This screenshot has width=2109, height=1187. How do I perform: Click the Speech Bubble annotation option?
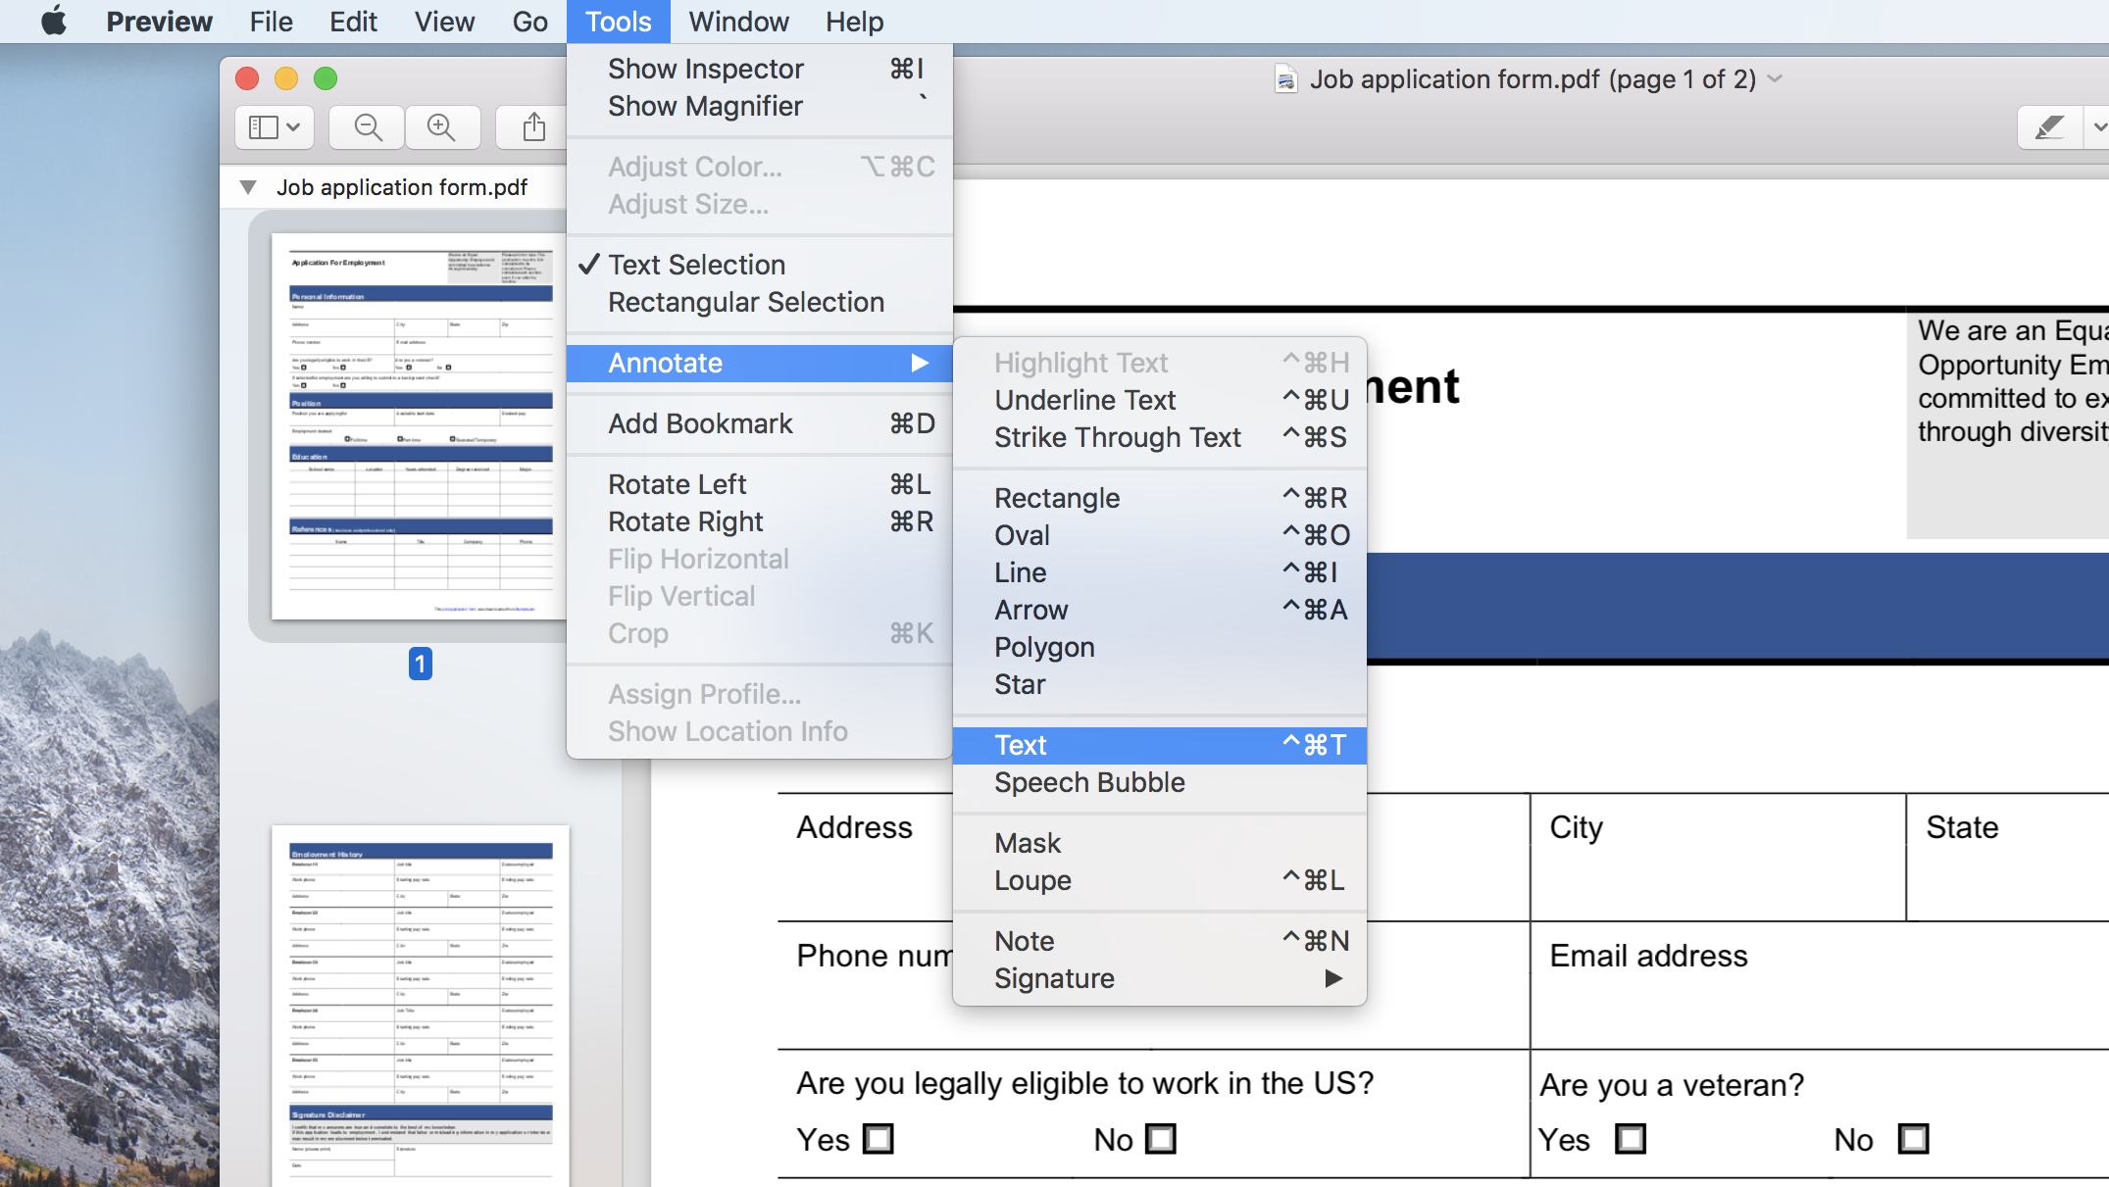pyautogui.click(x=1089, y=781)
